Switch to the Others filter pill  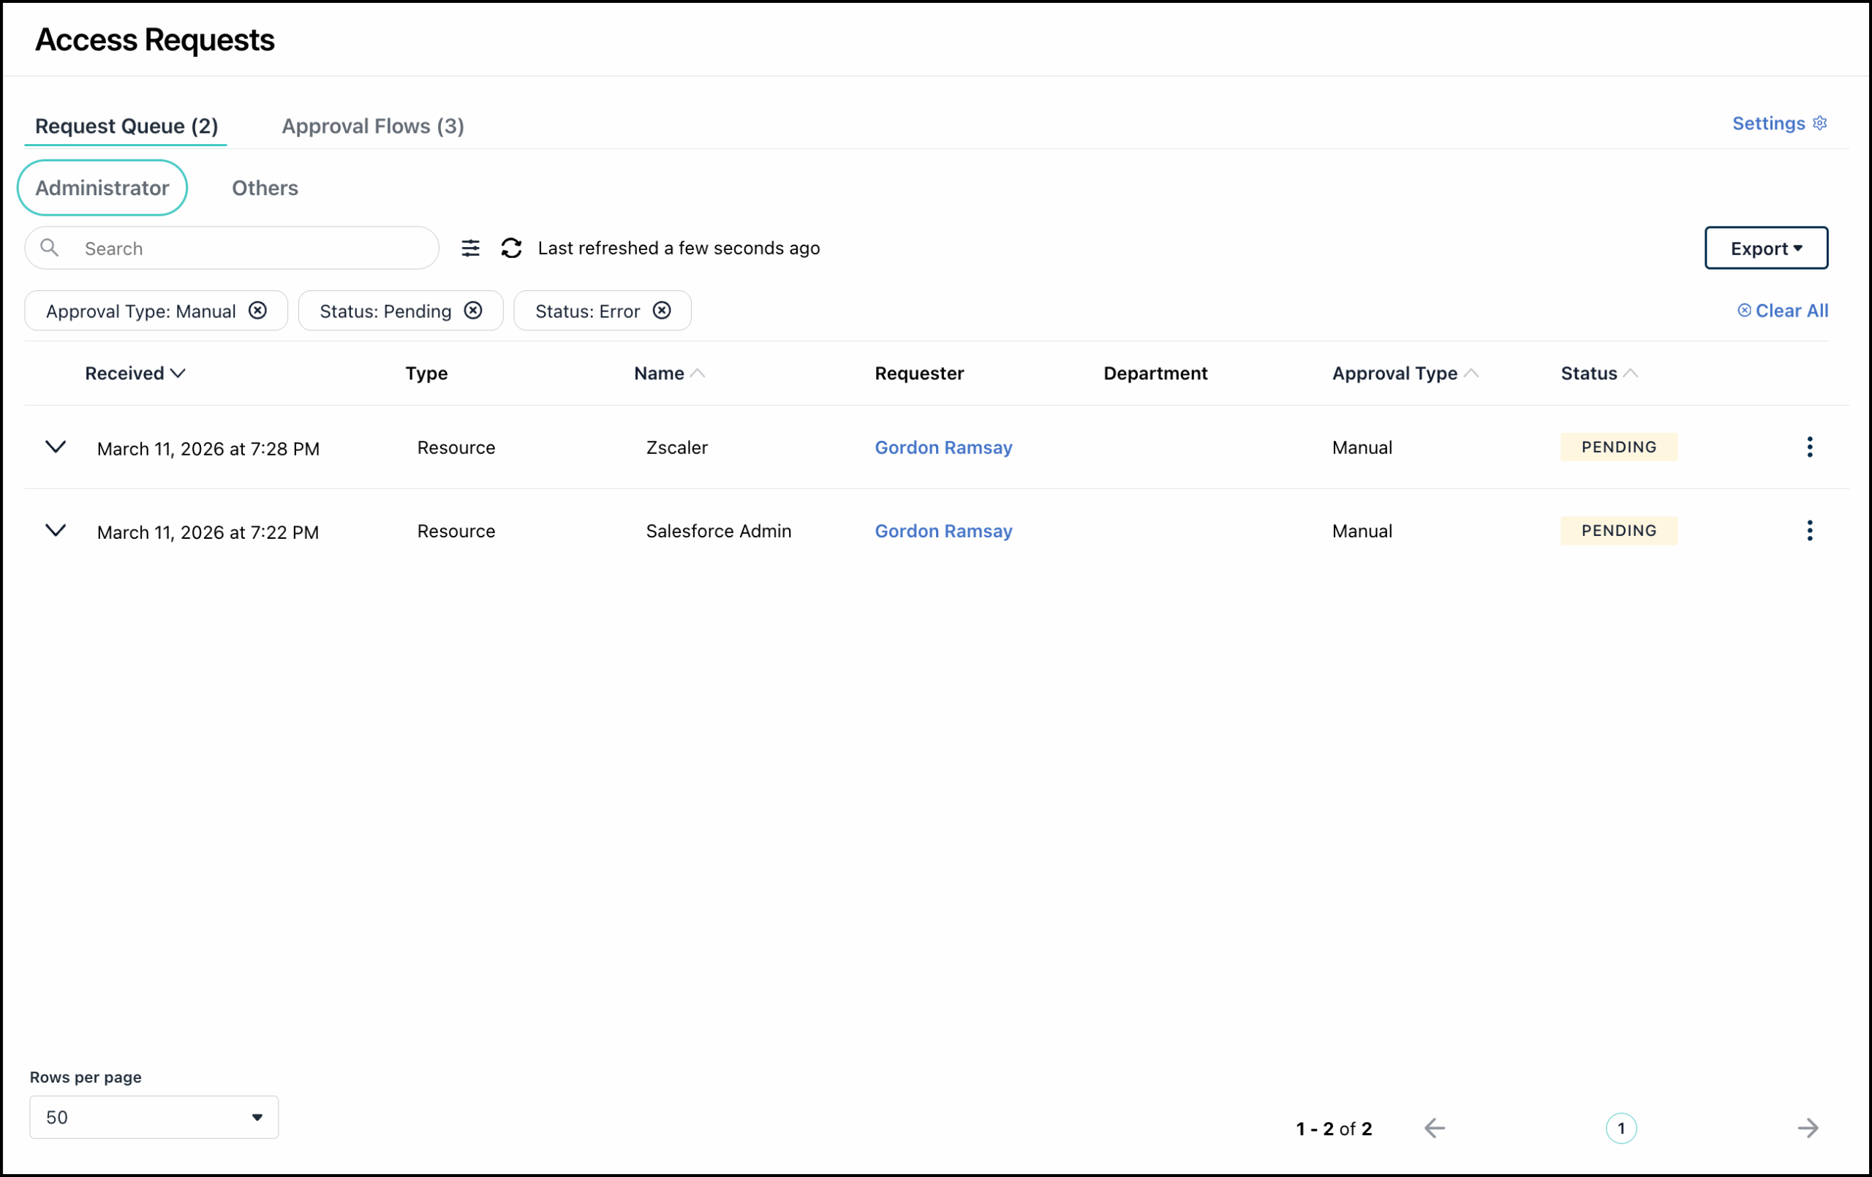click(264, 187)
